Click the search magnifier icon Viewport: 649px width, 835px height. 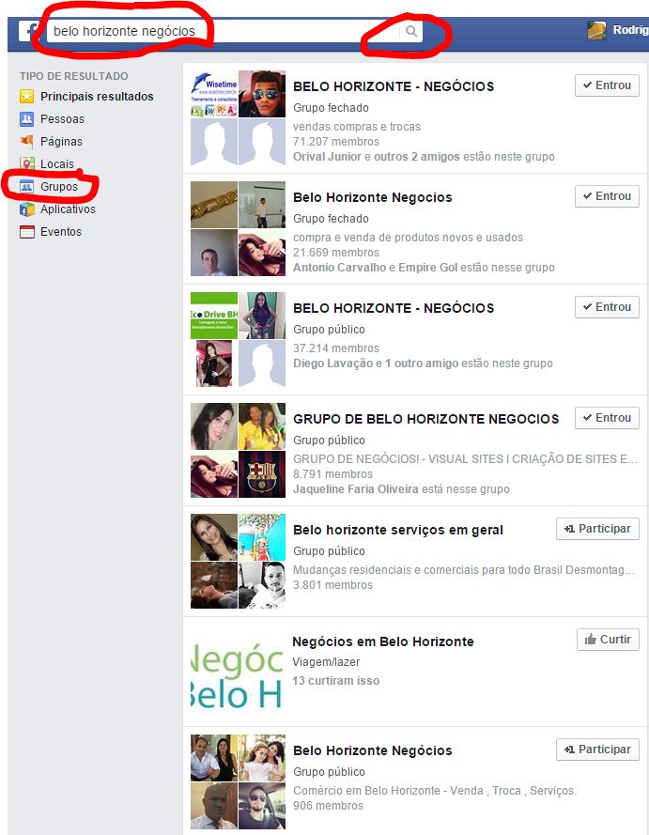click(x=411, y=31)
